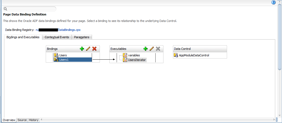
Task: Open the Parameters tab
Action: 81,37
